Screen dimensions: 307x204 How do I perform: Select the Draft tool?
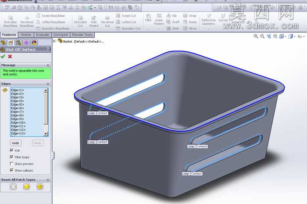coord(173,22)
